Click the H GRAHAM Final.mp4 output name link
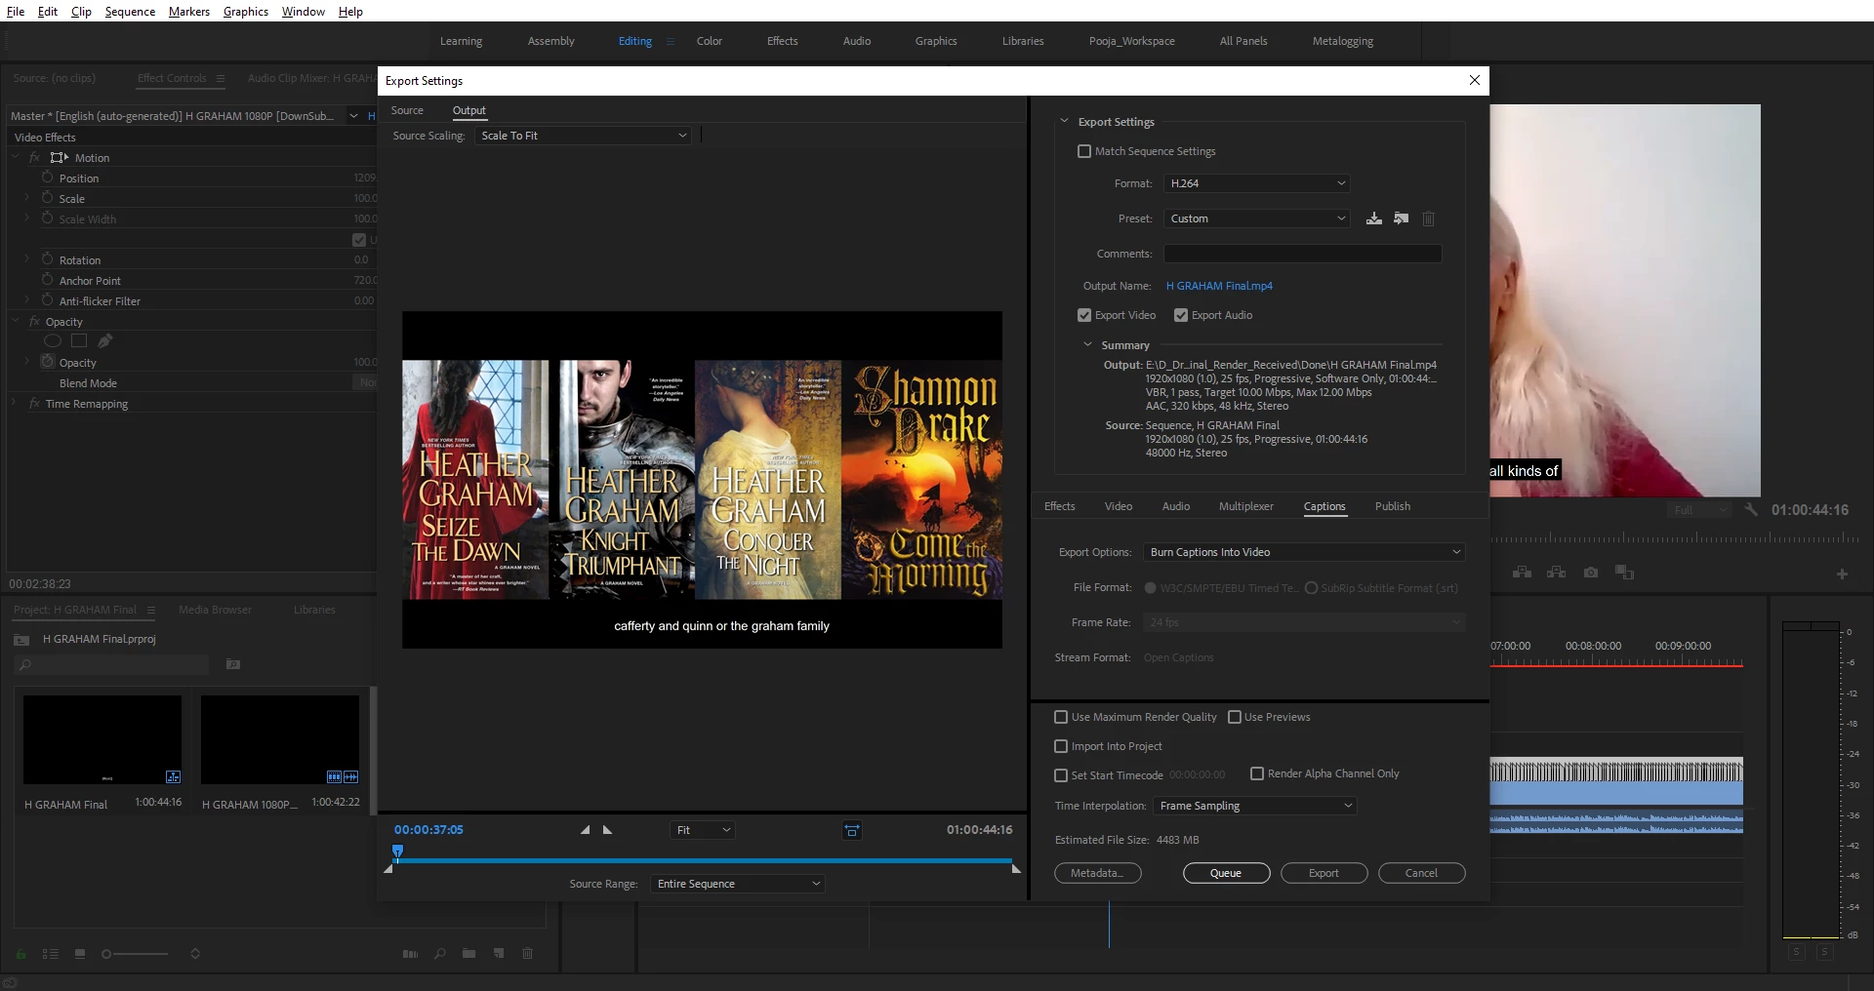1874x991 pixels. coord(1219,286)
